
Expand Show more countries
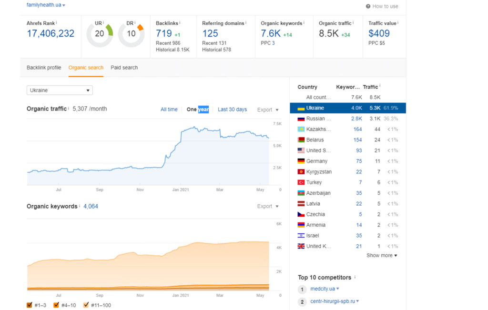[382, 255]
